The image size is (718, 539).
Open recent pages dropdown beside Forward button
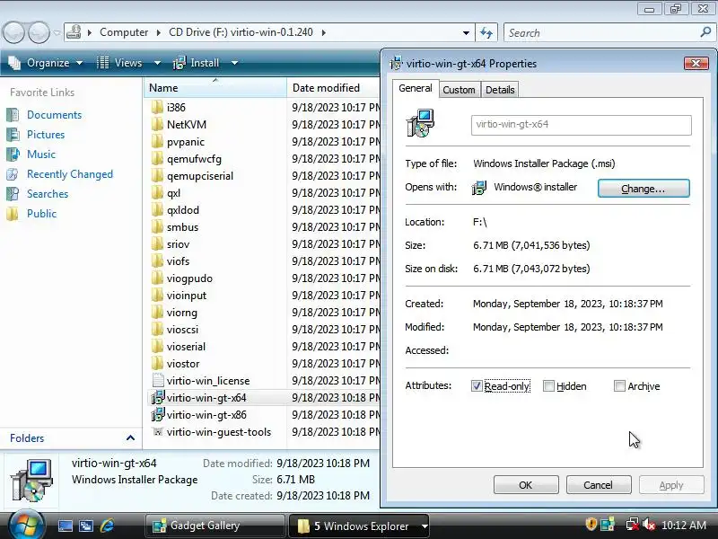click(57, 32)
